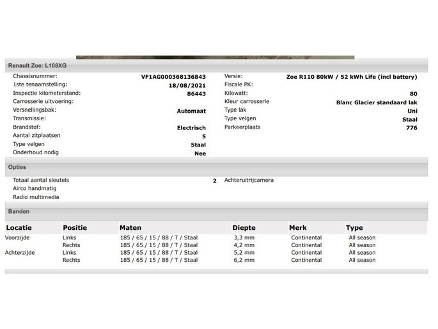Collapse the Opties section header
The height and width of the screenshot is (329, 438).
pos(217,167)
